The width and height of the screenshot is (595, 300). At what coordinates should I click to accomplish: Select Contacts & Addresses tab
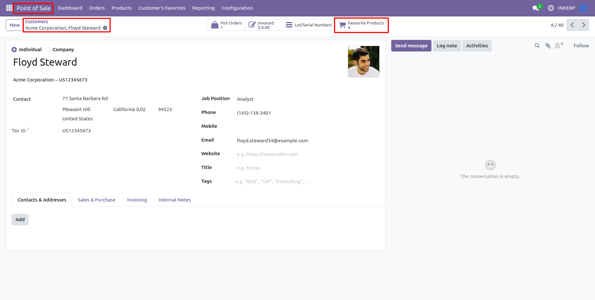point(42,200)
